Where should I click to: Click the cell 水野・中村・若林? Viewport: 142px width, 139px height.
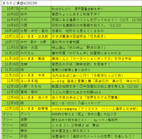(35, 31)
